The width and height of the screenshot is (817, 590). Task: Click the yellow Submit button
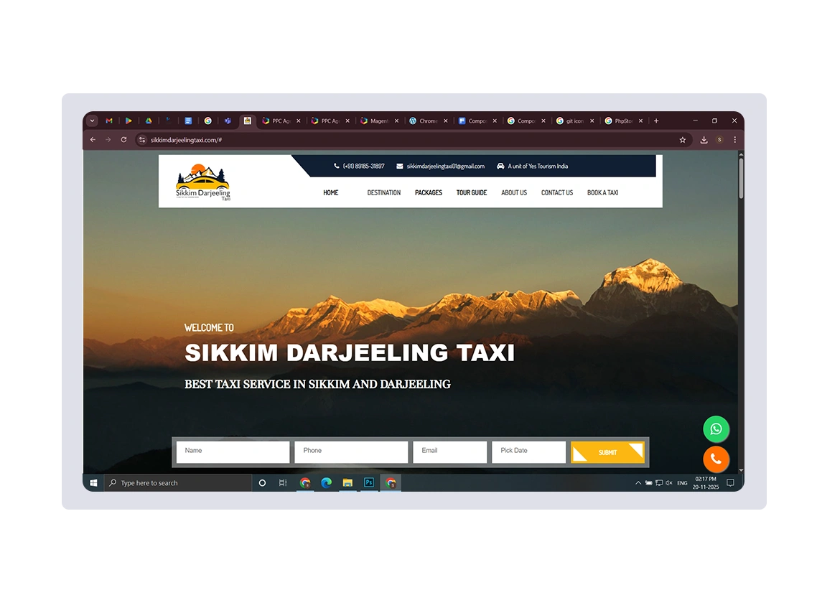point(607,452)
